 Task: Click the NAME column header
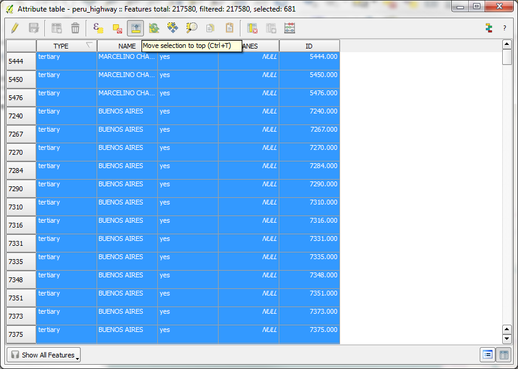127,46
